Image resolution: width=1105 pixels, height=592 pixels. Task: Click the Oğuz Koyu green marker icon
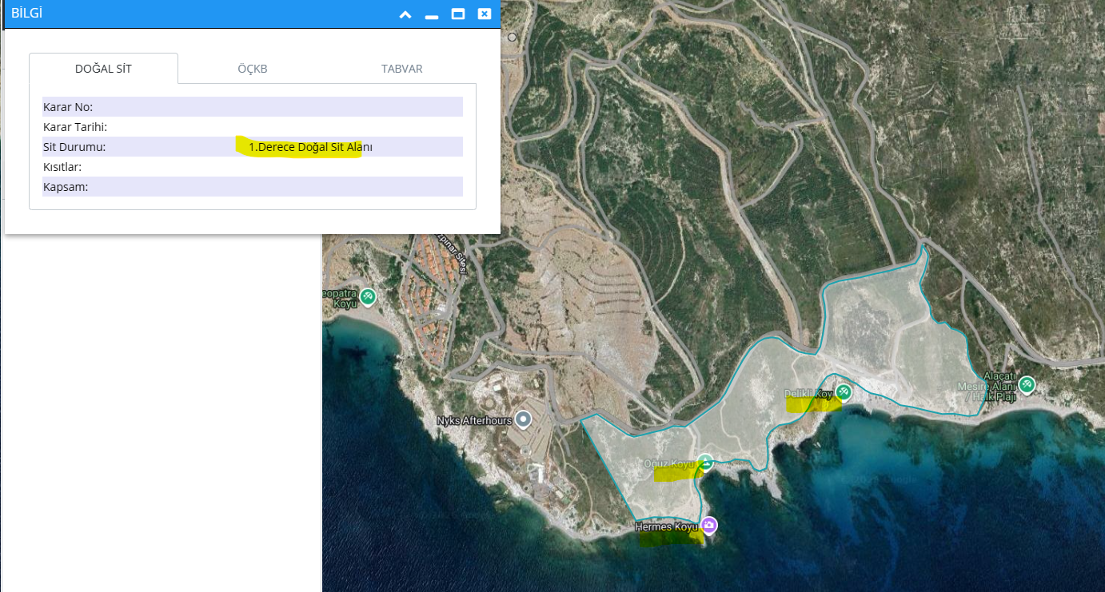[705, 463]
